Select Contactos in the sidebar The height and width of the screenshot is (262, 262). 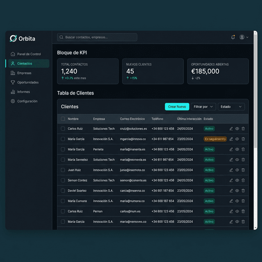click(29, 63)
